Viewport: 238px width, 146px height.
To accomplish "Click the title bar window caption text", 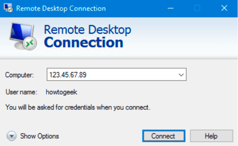I will coord(61,9).
